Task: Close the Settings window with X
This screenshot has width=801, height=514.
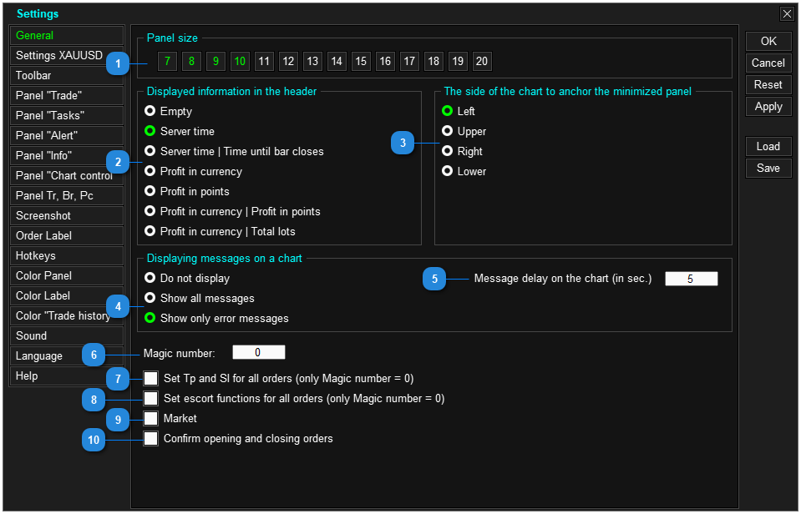Action: [787, 14]
